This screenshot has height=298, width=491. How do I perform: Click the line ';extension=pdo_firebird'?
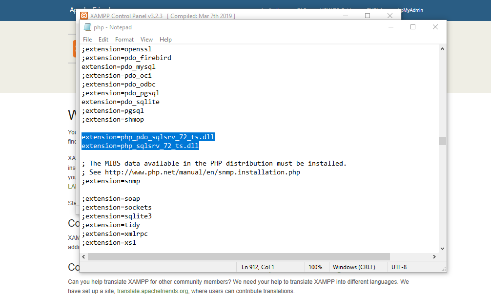[126, 58]
